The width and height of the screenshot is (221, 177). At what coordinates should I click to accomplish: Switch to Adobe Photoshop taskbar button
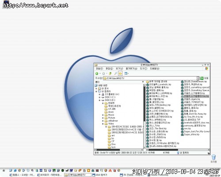tap(158, 175)
